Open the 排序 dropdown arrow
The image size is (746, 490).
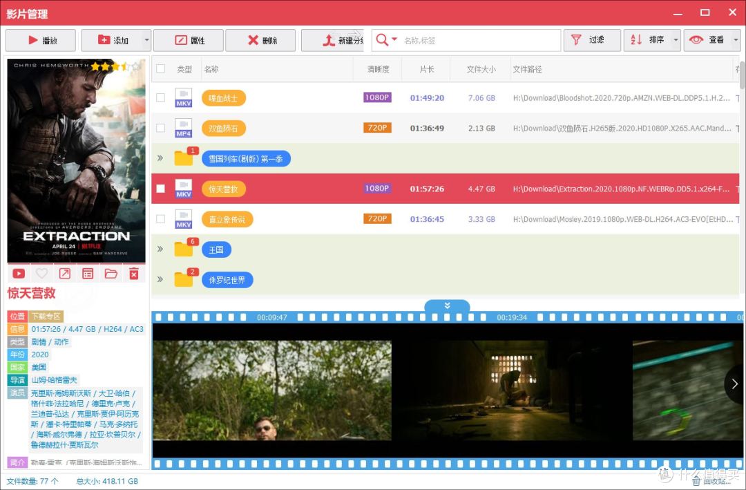pyautogui.click(x=676, y=40)
